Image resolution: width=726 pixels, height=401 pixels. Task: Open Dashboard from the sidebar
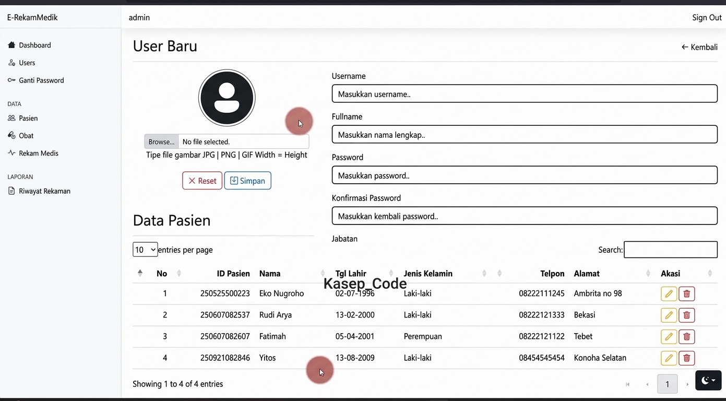click(30, 45)
